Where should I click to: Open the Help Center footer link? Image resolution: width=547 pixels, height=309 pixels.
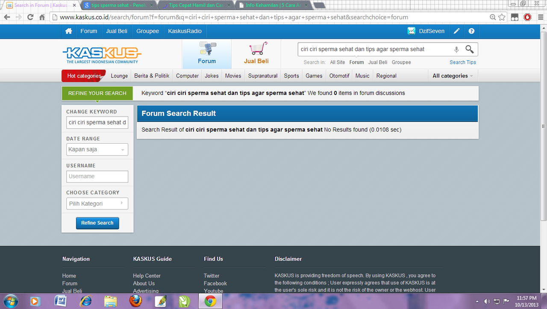pyautogui.click(x=147, y=276)
